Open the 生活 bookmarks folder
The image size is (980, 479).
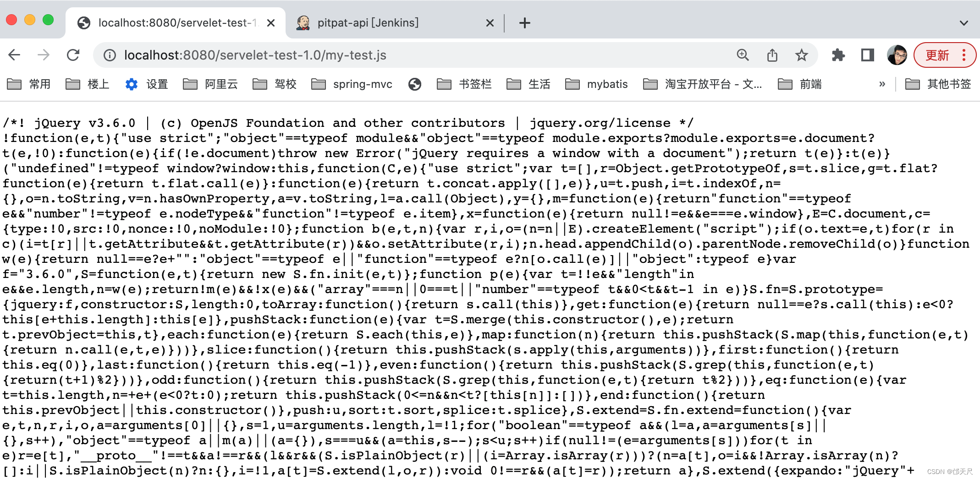[x=528, y=84]
